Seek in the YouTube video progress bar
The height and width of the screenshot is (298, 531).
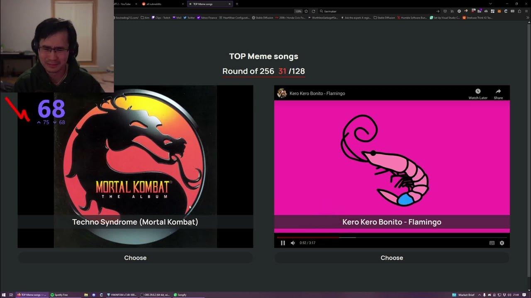click(392, 238)
